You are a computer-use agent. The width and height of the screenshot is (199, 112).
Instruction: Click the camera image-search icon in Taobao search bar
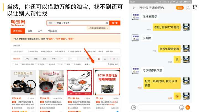pyautogui.click(x=107, y=23)
